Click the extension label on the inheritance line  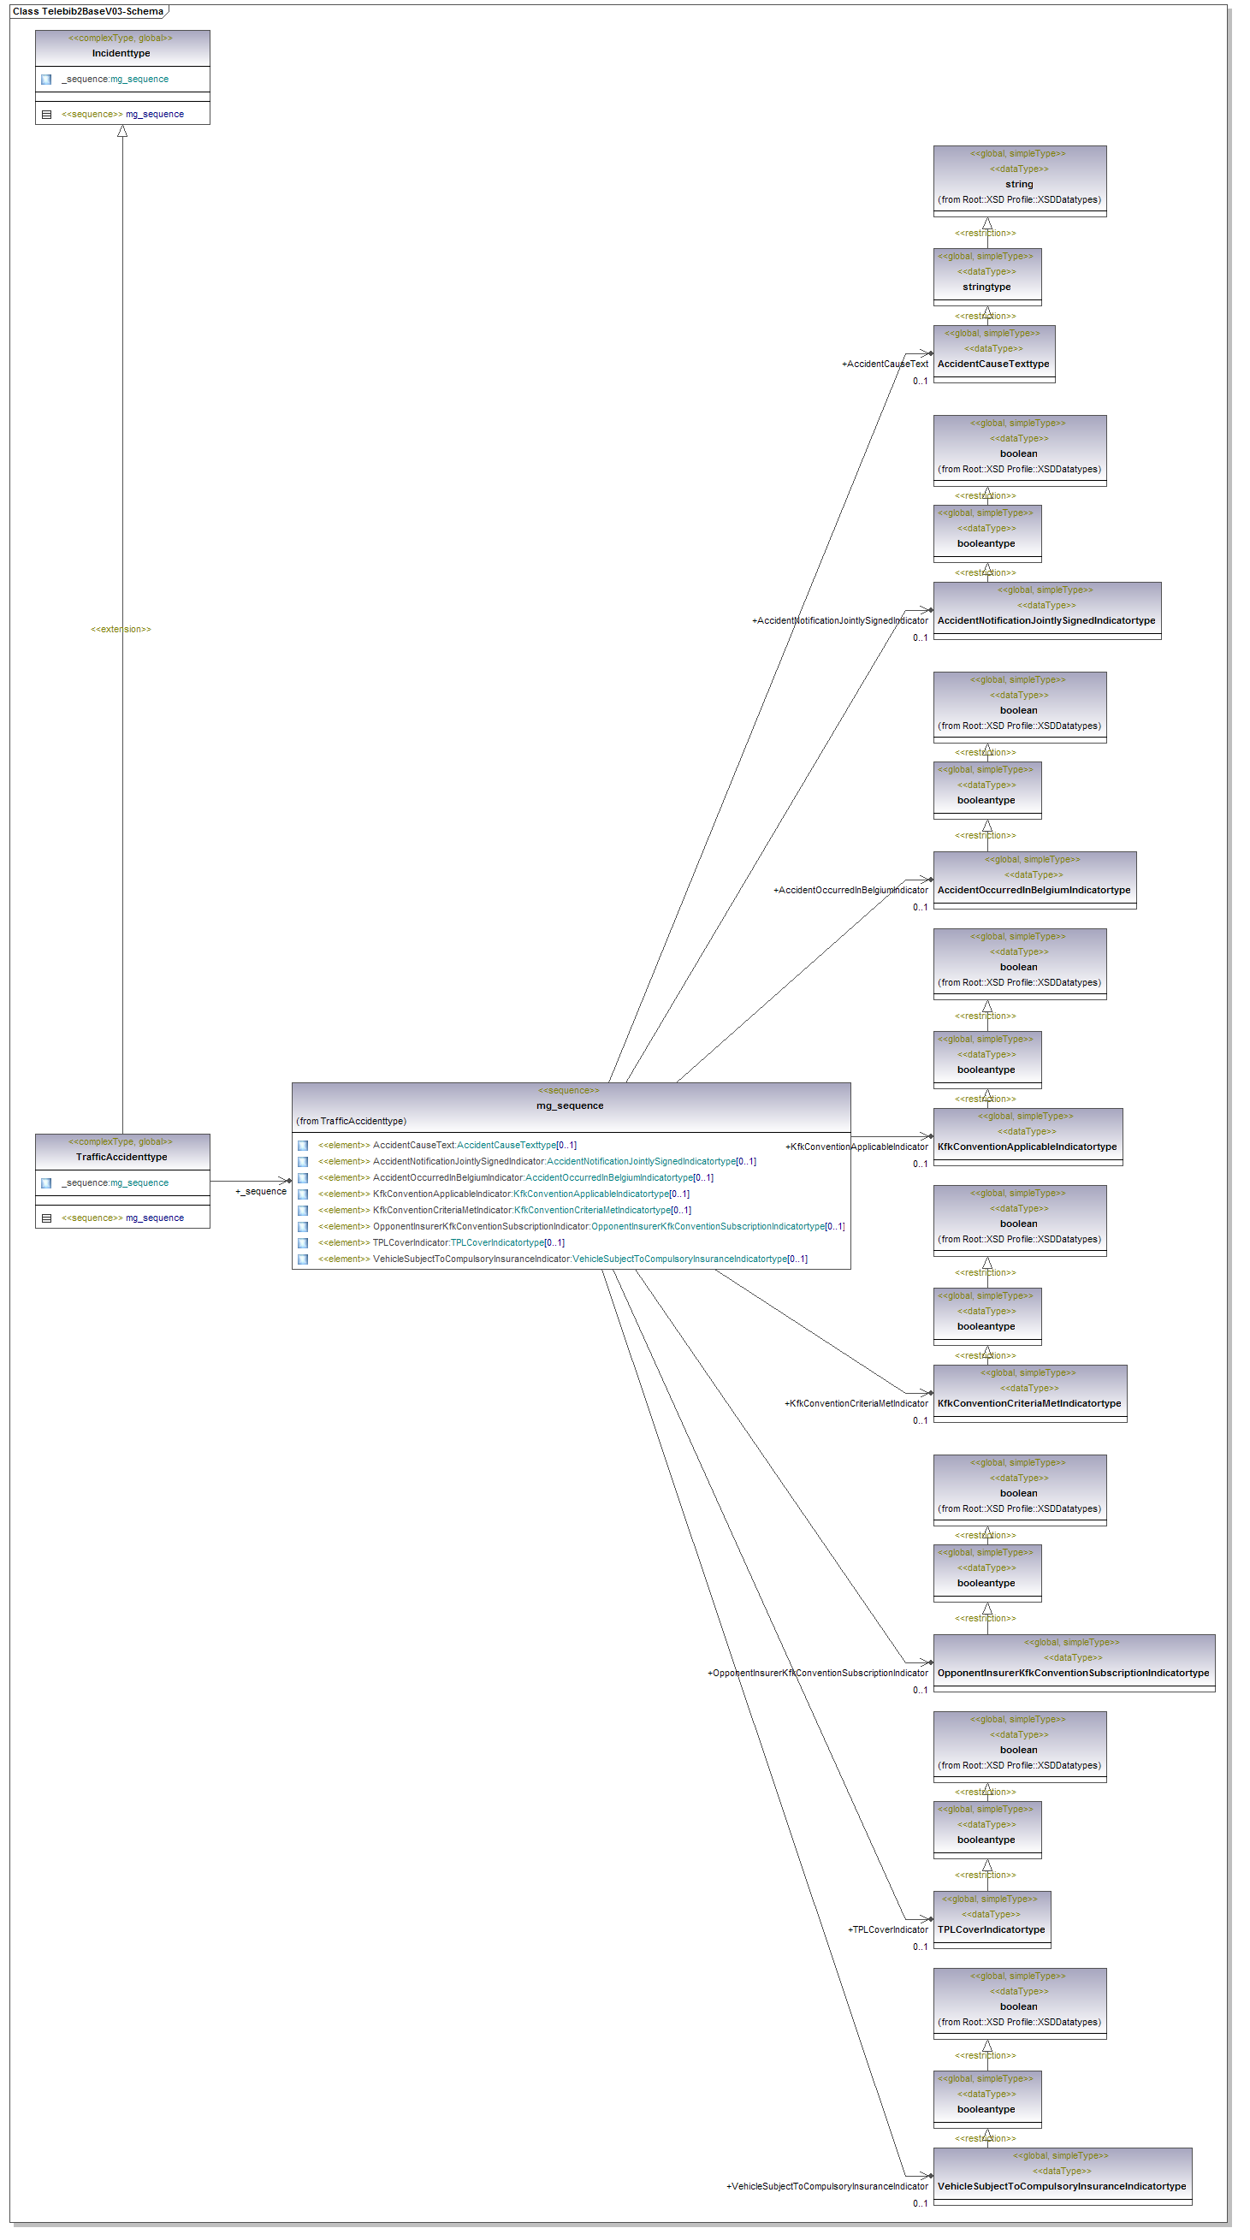point(121,630)
